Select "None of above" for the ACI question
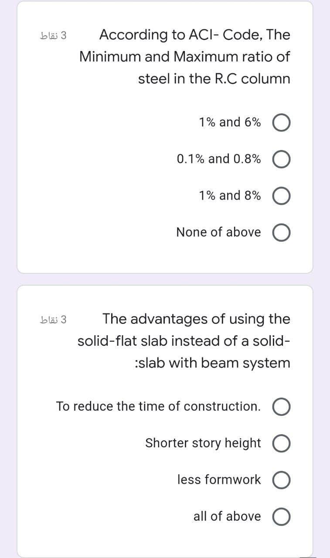 coord(281,232)
